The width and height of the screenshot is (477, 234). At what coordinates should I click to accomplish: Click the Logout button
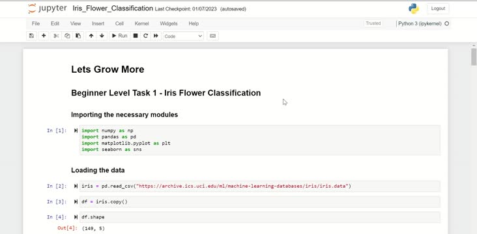(x=438, y=8)
